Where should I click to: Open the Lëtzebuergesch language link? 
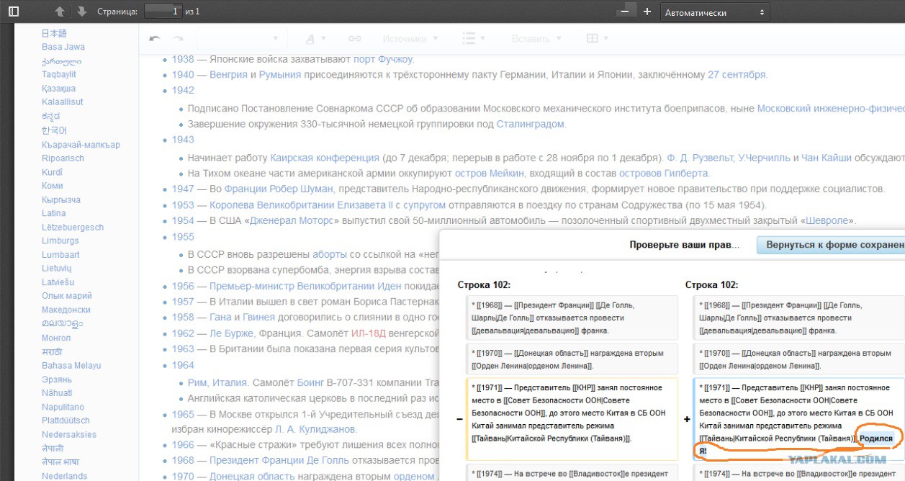click(73, 227)
